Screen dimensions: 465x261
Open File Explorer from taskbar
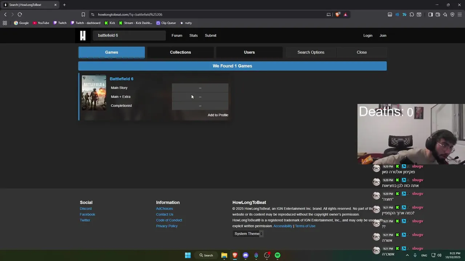click(x=224, y=255)
